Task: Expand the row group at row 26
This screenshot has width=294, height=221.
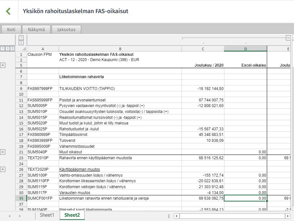Action: [3, 169]
